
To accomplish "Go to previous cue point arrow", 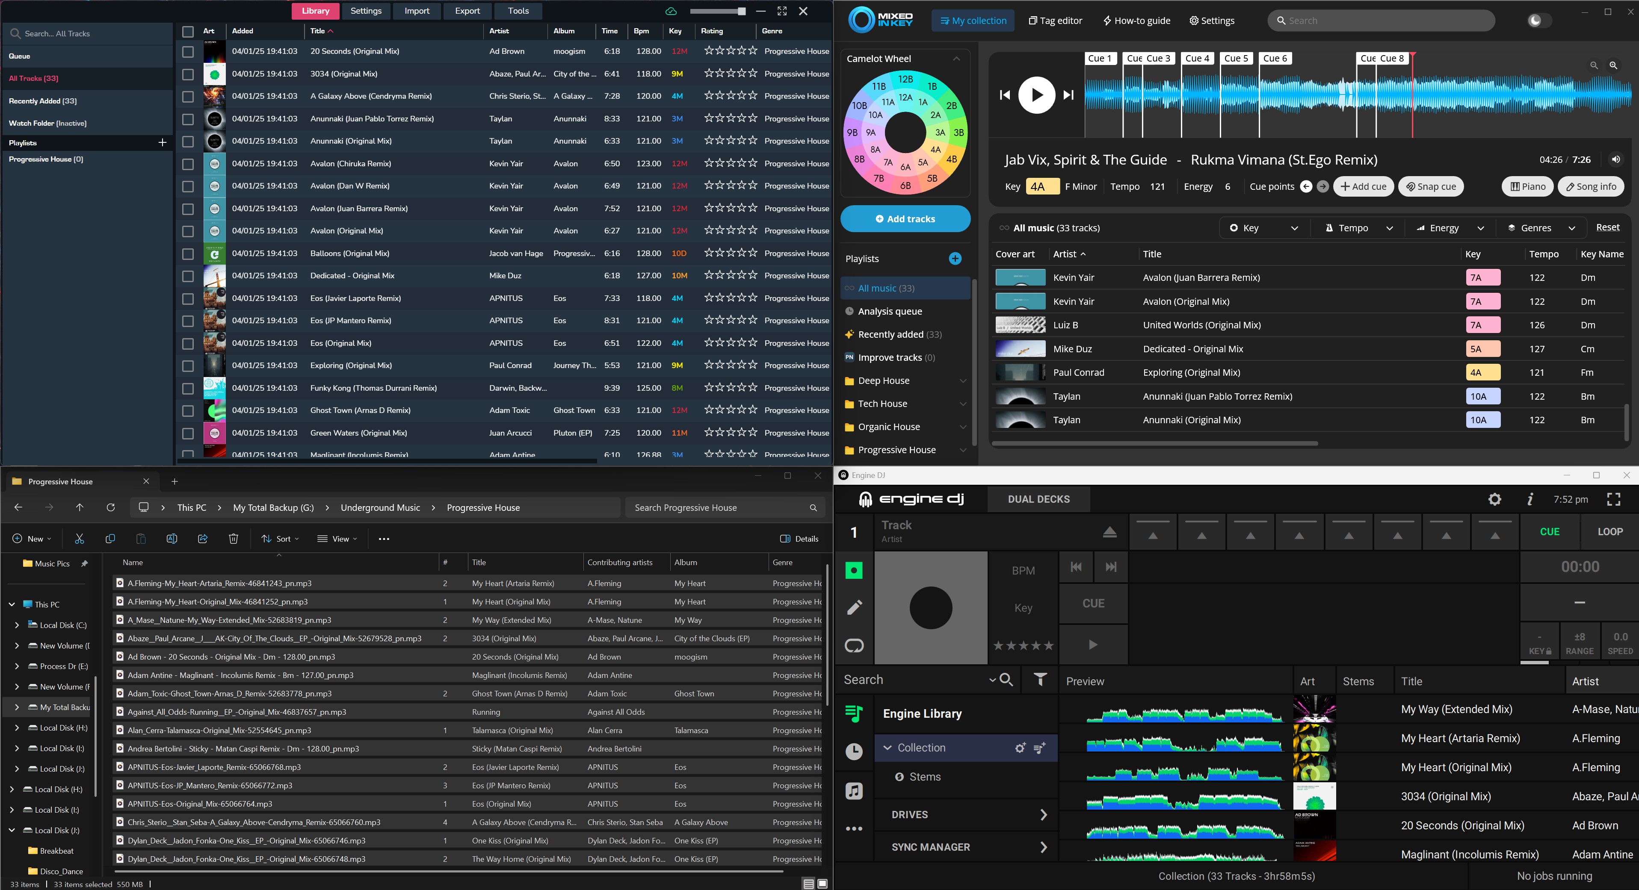I will point(1306,186).
